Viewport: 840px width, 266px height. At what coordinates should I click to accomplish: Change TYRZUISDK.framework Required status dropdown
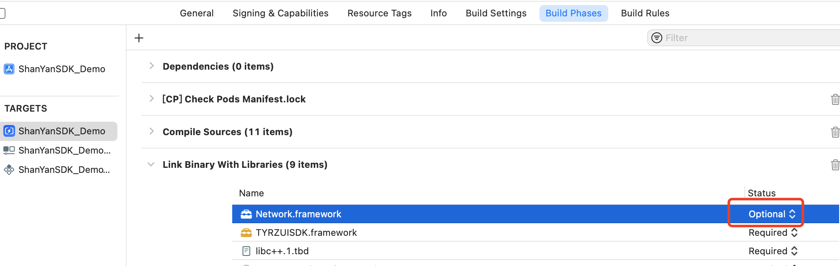(773, 232)
